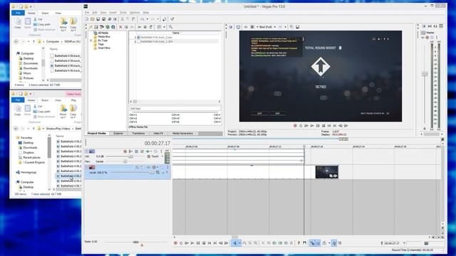Click the Add tags input field
This screenshot has width=456, height=256.
175,109
